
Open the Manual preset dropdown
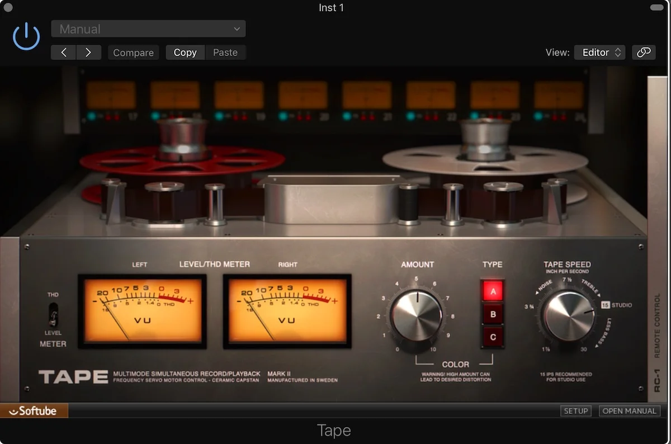click(148, 29)
